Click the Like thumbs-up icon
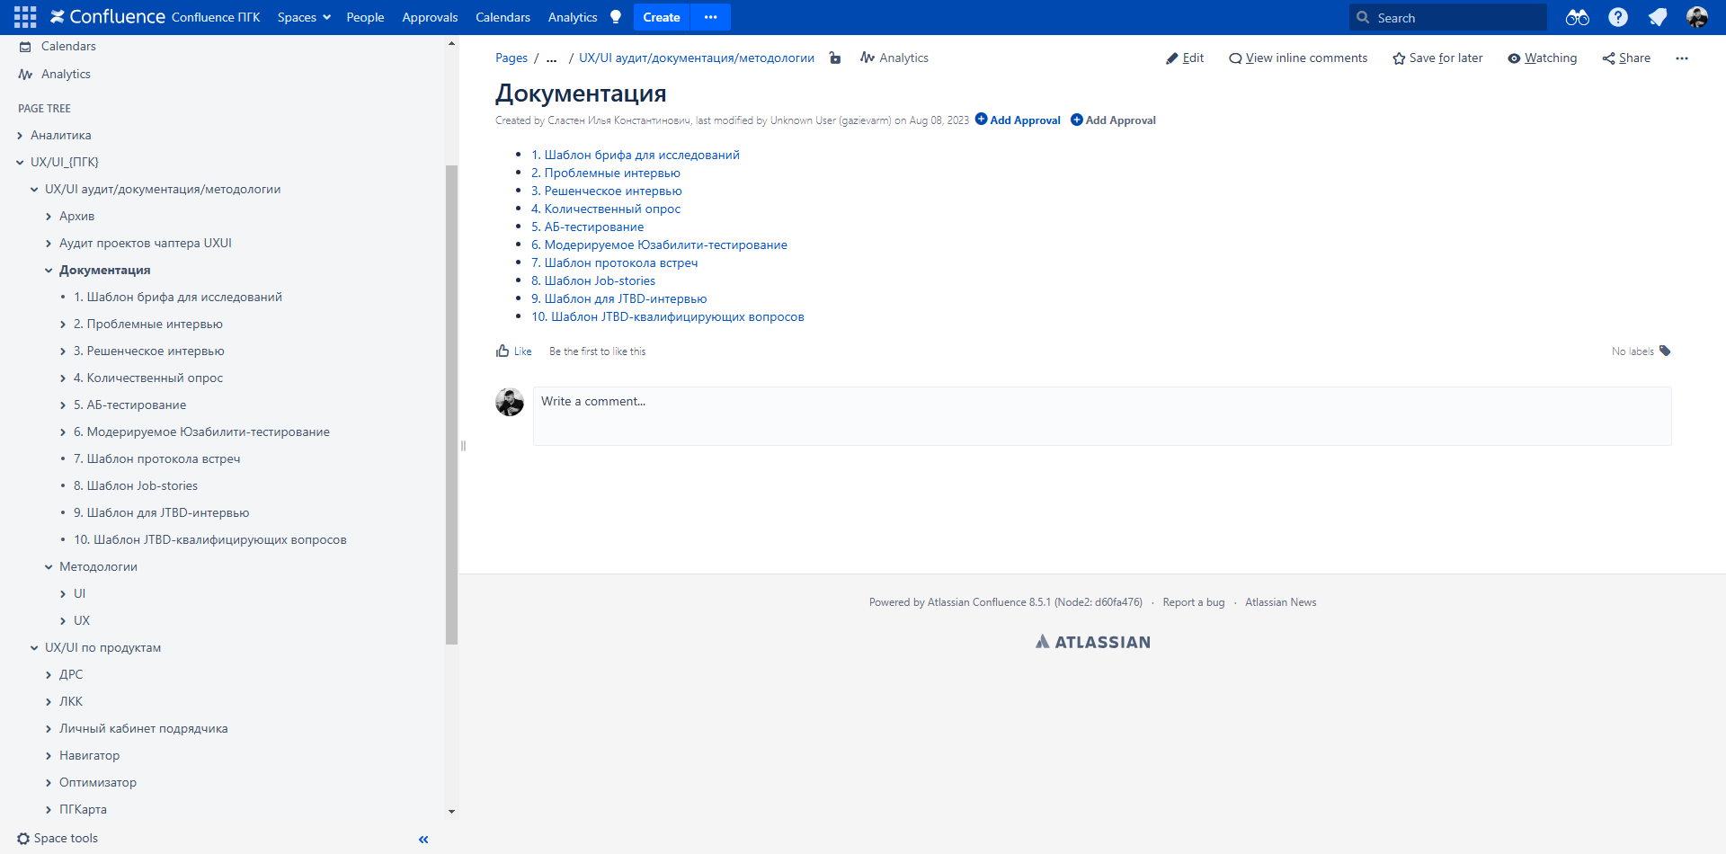 click(x=503, y=351)
